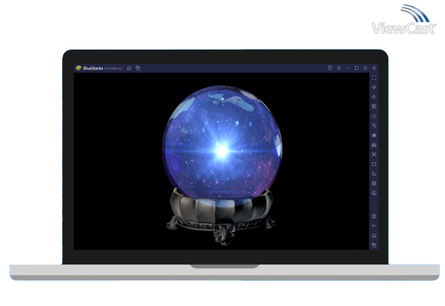Click the screenshot capture icon in sidebar
This screenshot has height=306, width=445.
(x=374, y=154)
